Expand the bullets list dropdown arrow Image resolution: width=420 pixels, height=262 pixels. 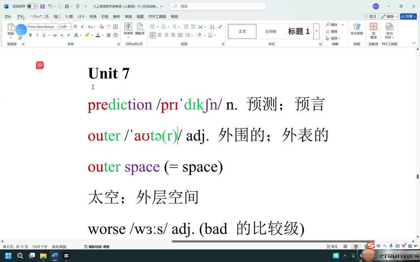pyautogui.click(x=158, y=27)
